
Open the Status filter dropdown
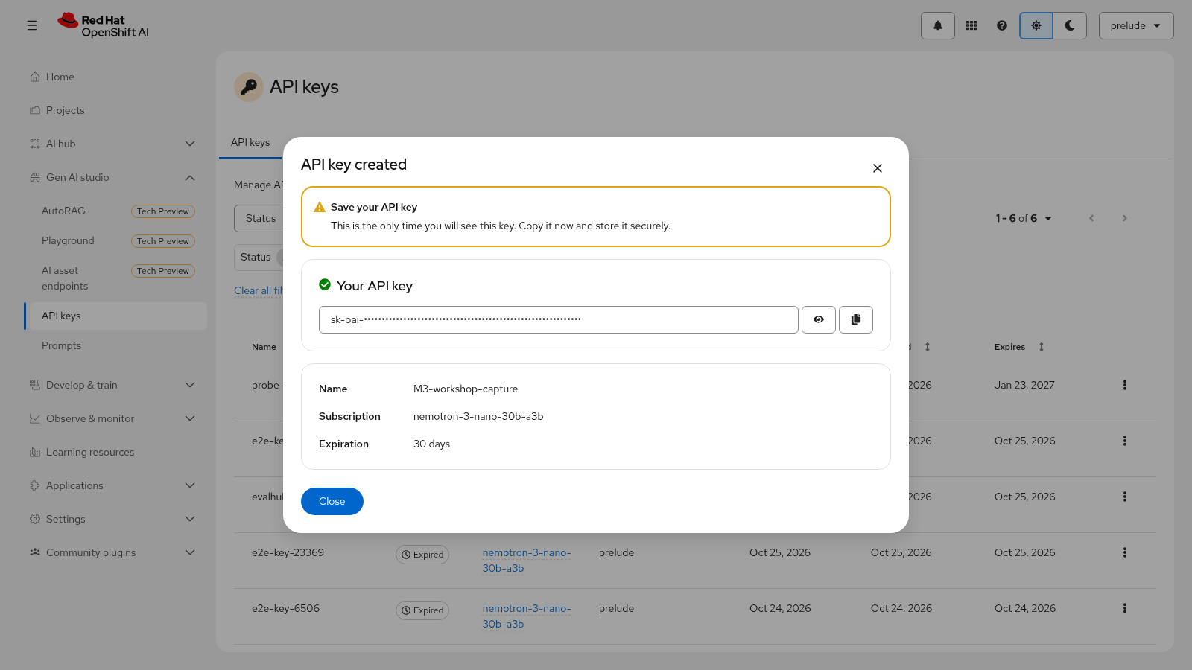click(x=259, y=218)
